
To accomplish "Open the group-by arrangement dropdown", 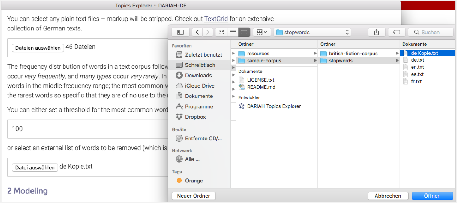I will coord(262,32).
